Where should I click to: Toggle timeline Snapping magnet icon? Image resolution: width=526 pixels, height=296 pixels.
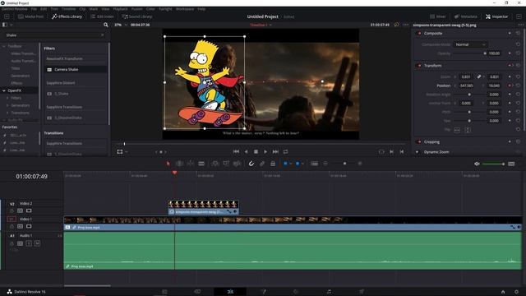pyautogui.click(x=251, y=164)
